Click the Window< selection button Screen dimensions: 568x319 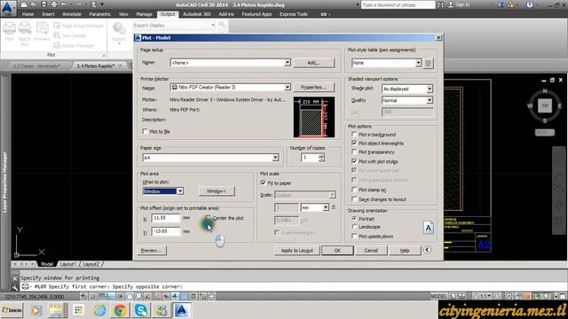pyautogui.click(x=217, y=191)
